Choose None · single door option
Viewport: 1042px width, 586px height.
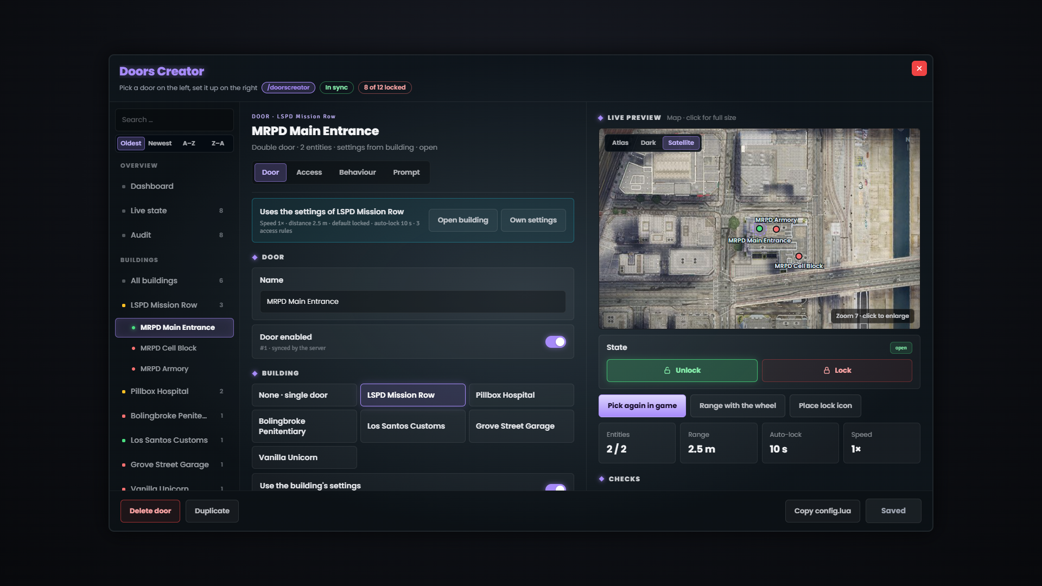point(304,395)
